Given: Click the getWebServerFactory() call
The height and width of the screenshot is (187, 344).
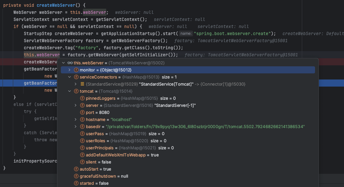Looking at the screenshot, I should [138, 41].
